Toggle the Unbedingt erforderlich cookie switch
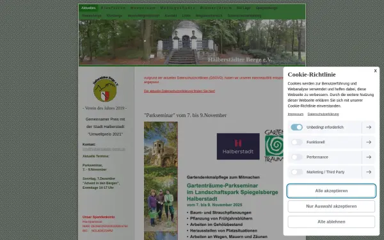This screenshot has height=240, width=384. [296, 127]
